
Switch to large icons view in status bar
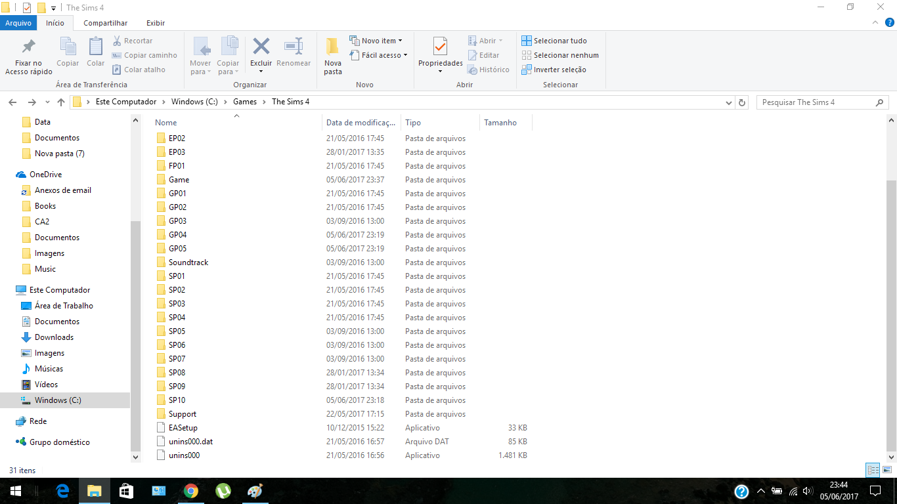pyautogui.click(x=887, y=470)
